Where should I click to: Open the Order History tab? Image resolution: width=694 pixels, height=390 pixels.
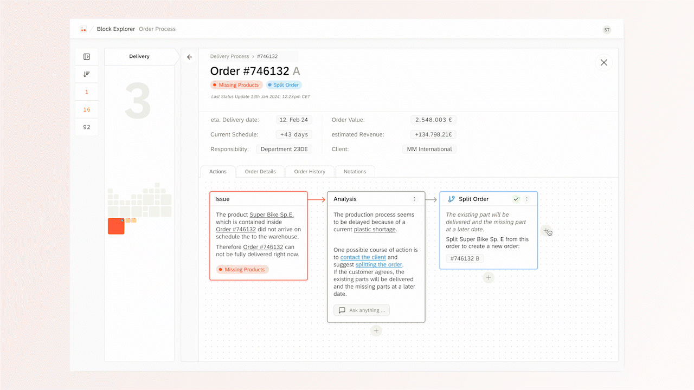310,172
